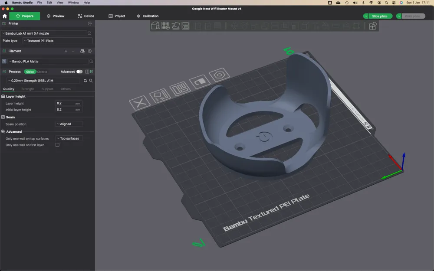The height and width of the screenshot is (271, 434).
Task: Click the Layer height value field
Action: 69,103
